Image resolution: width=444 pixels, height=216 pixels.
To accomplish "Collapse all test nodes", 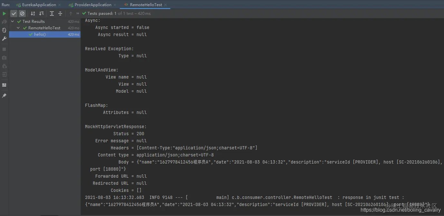I will pos(60,14).
